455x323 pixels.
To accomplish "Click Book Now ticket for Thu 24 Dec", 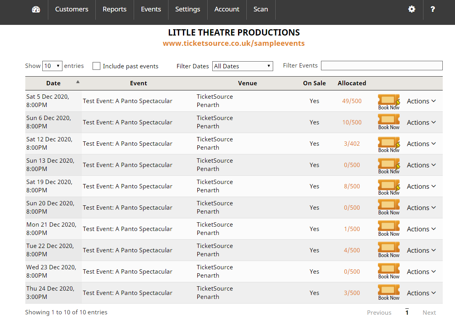I will [x=389, y=293].
